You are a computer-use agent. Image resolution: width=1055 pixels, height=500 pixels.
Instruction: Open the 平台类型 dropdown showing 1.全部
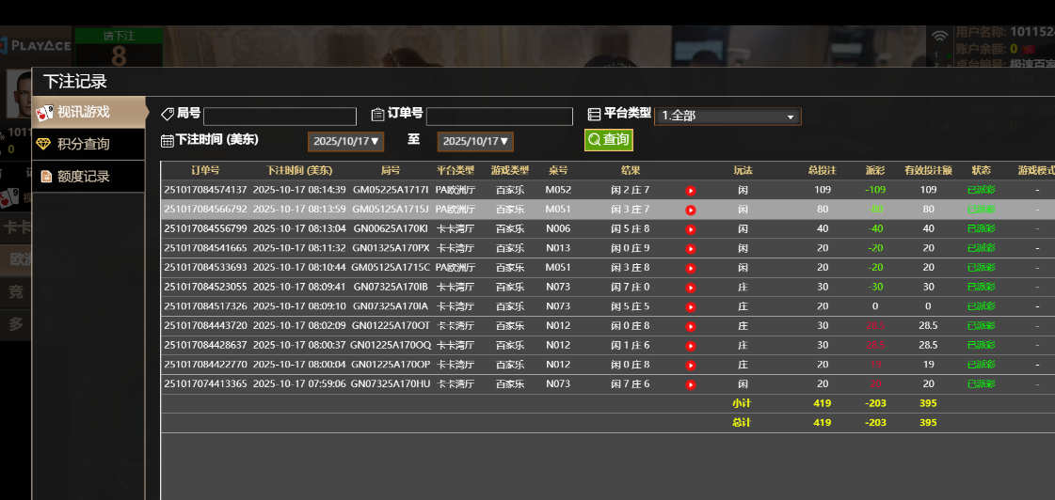point(727,117)
